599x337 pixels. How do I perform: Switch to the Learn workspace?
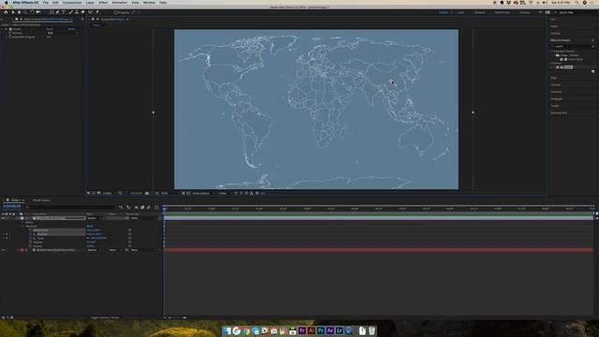pos(461,12)
